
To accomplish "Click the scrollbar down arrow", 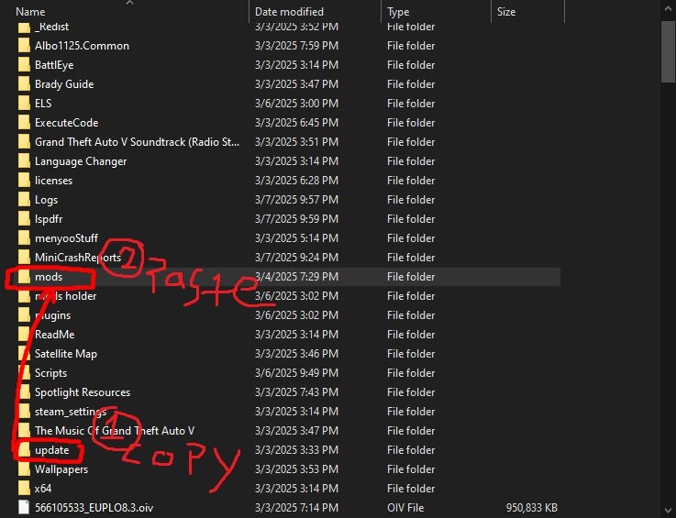I will (669, 511).
